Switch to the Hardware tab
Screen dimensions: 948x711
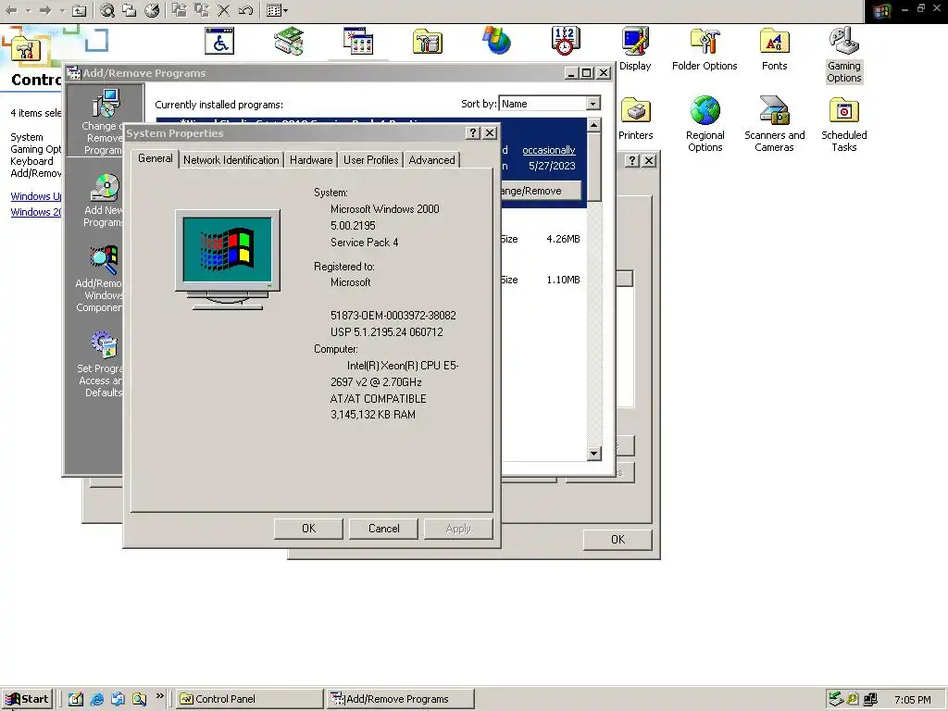311,160
